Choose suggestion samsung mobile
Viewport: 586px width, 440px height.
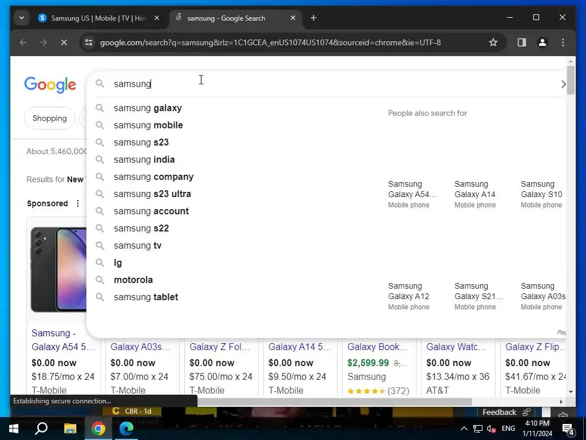[148, 125]
